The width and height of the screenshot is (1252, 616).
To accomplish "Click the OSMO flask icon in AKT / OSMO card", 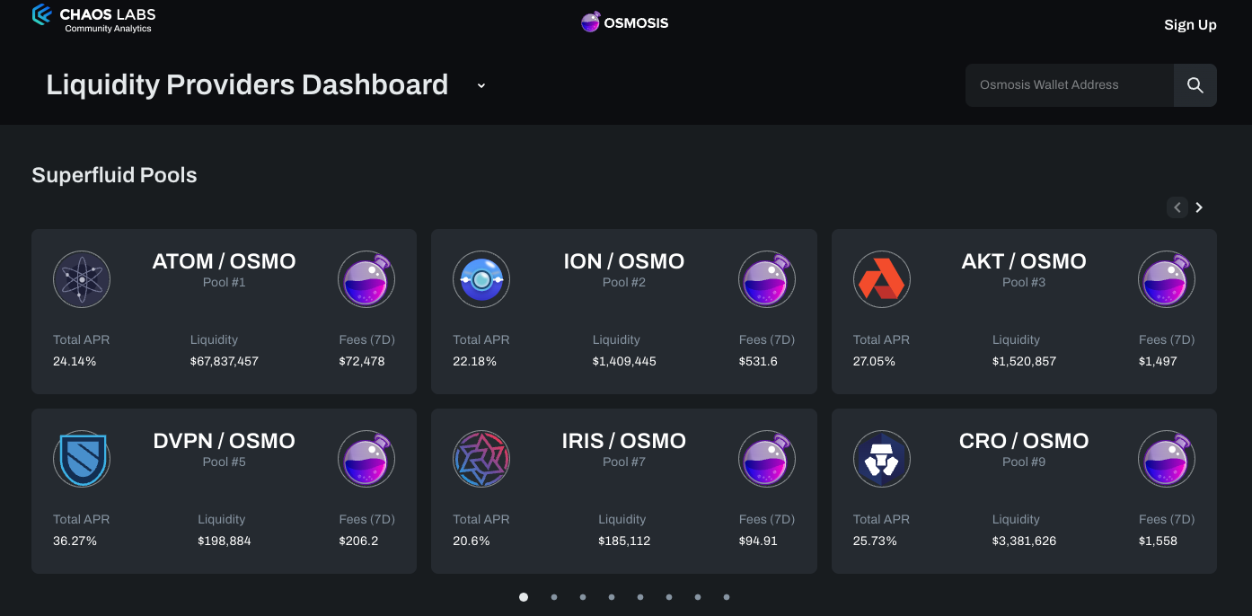I will (x=1167, y=279).
